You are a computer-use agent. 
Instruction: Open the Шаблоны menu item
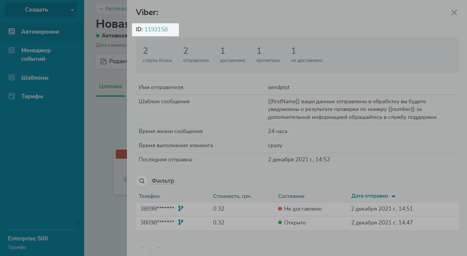click(x=35, y=78)
